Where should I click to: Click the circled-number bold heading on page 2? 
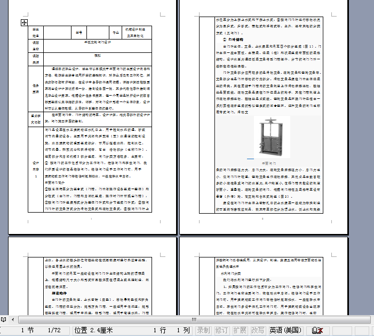pyautogui.click(x=233, y=40)
